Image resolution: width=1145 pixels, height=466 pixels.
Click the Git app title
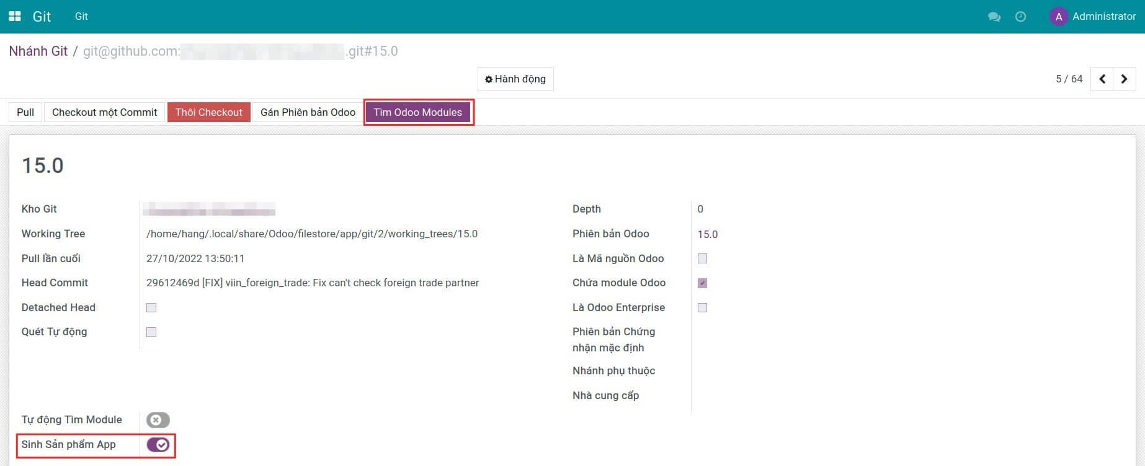coord(42,17)
